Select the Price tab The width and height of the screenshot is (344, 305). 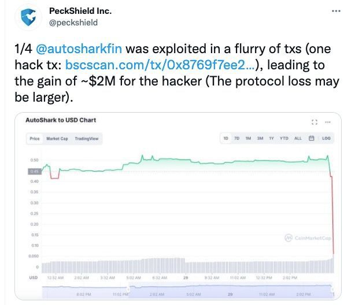point(35,139)
